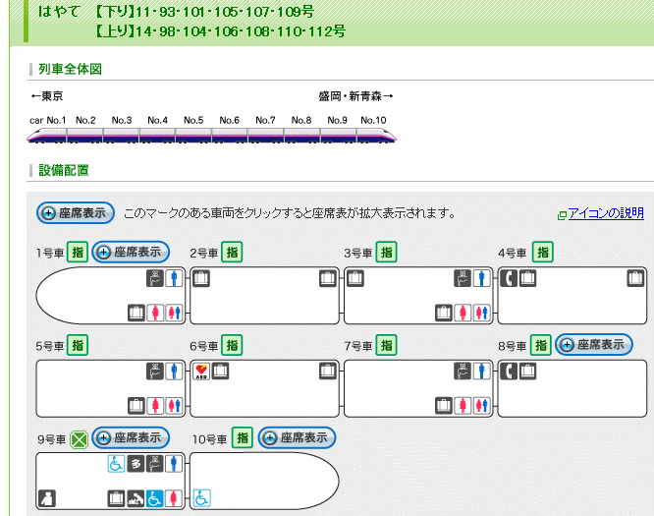Click the unisex toilet icon in car 1

[x=174, y=313]
